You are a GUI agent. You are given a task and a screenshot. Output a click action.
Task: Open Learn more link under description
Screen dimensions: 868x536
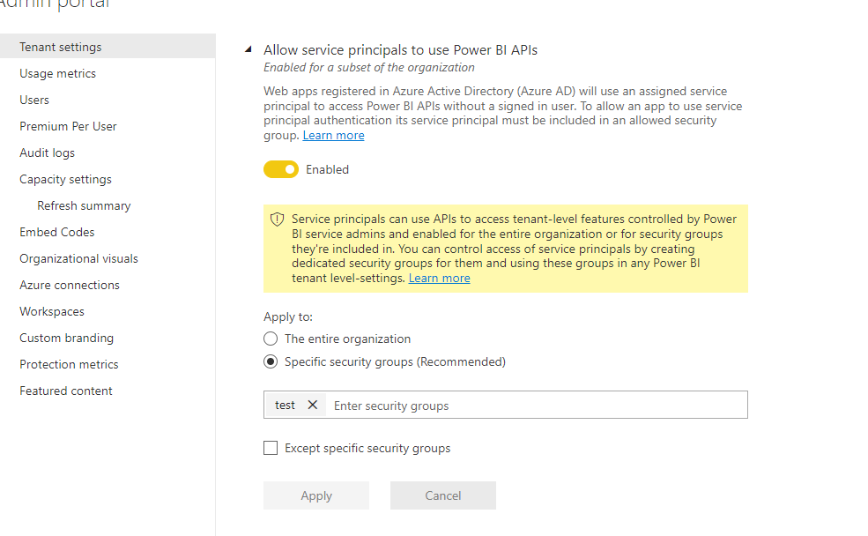pyautogui.click(x=333, y=135)
